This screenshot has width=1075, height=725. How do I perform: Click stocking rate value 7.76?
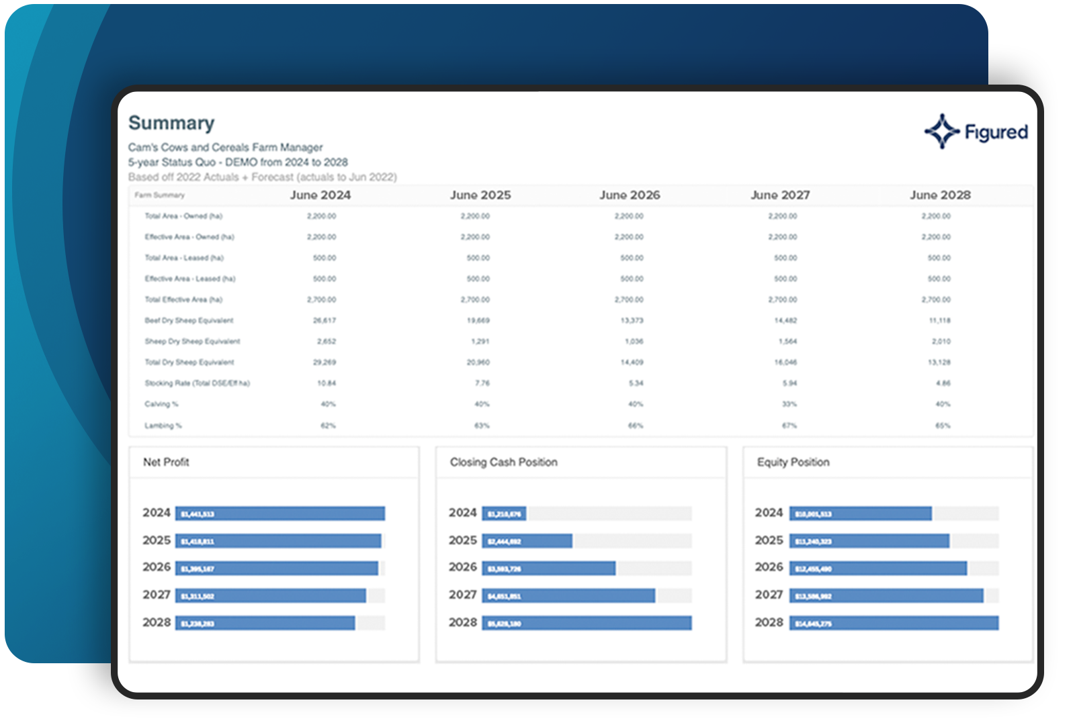click(482, 383)
